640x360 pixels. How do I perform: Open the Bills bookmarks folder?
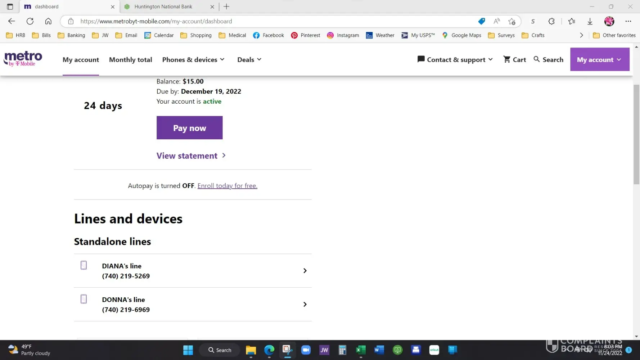click(x=41, y=35)
